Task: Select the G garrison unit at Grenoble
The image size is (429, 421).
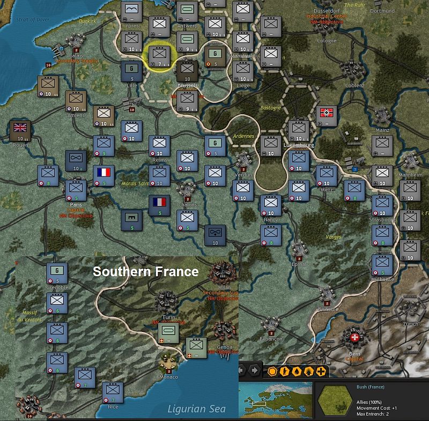Action: point(57,274)
